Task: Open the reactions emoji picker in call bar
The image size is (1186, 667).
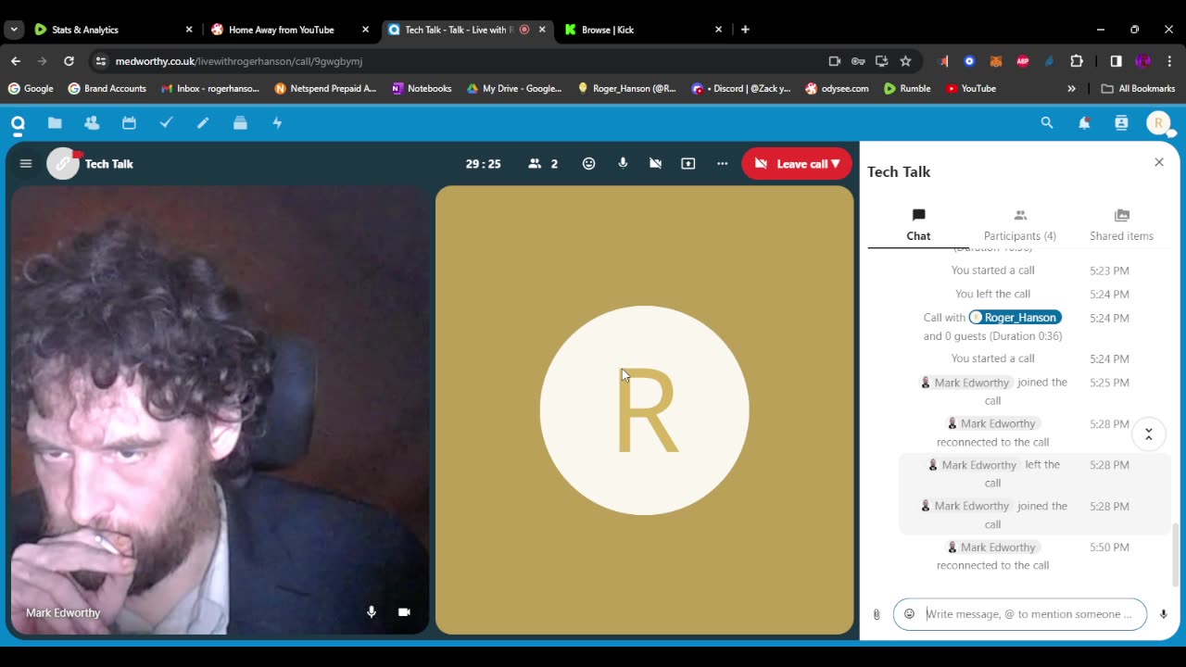Action: point(588,164)
